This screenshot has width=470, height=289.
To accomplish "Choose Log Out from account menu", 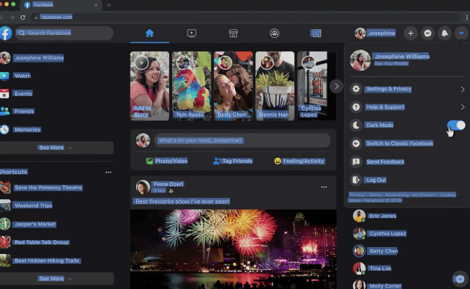I will pyautogui.click(x=376, y=180).
